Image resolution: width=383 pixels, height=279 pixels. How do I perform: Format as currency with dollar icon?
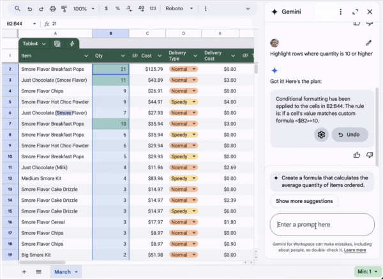click(106, 8)
